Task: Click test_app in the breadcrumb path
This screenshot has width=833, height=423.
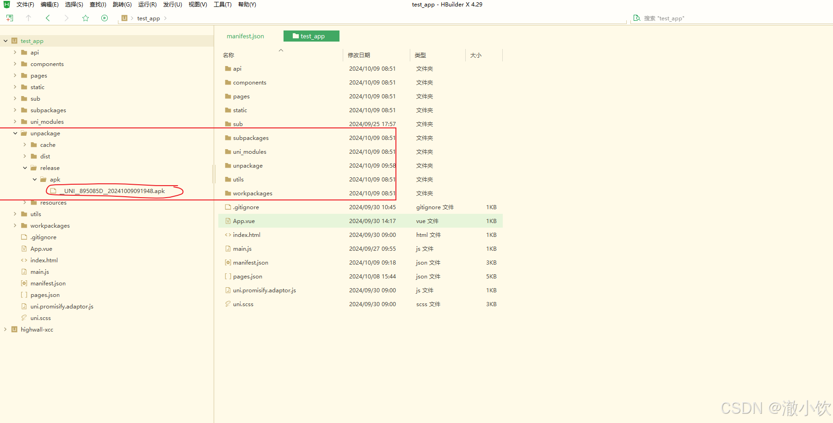Action: coord(148,18)
